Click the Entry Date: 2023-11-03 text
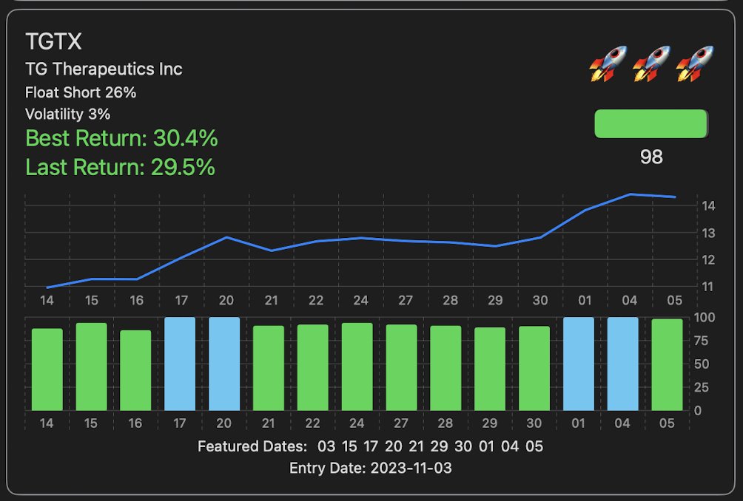The image size is (743, 501). pyautogui.click(x=371, y=468)
